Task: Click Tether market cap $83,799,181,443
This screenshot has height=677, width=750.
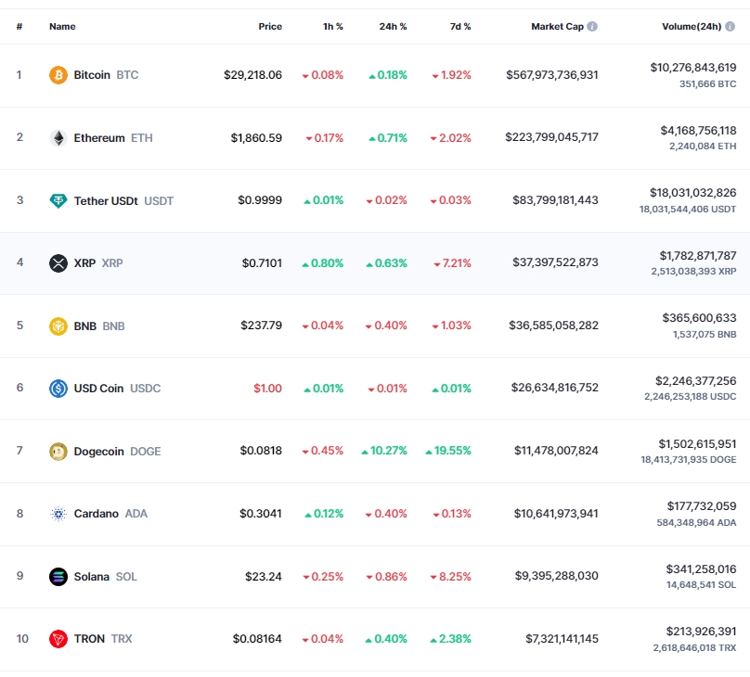Action: tap(555, 200)
